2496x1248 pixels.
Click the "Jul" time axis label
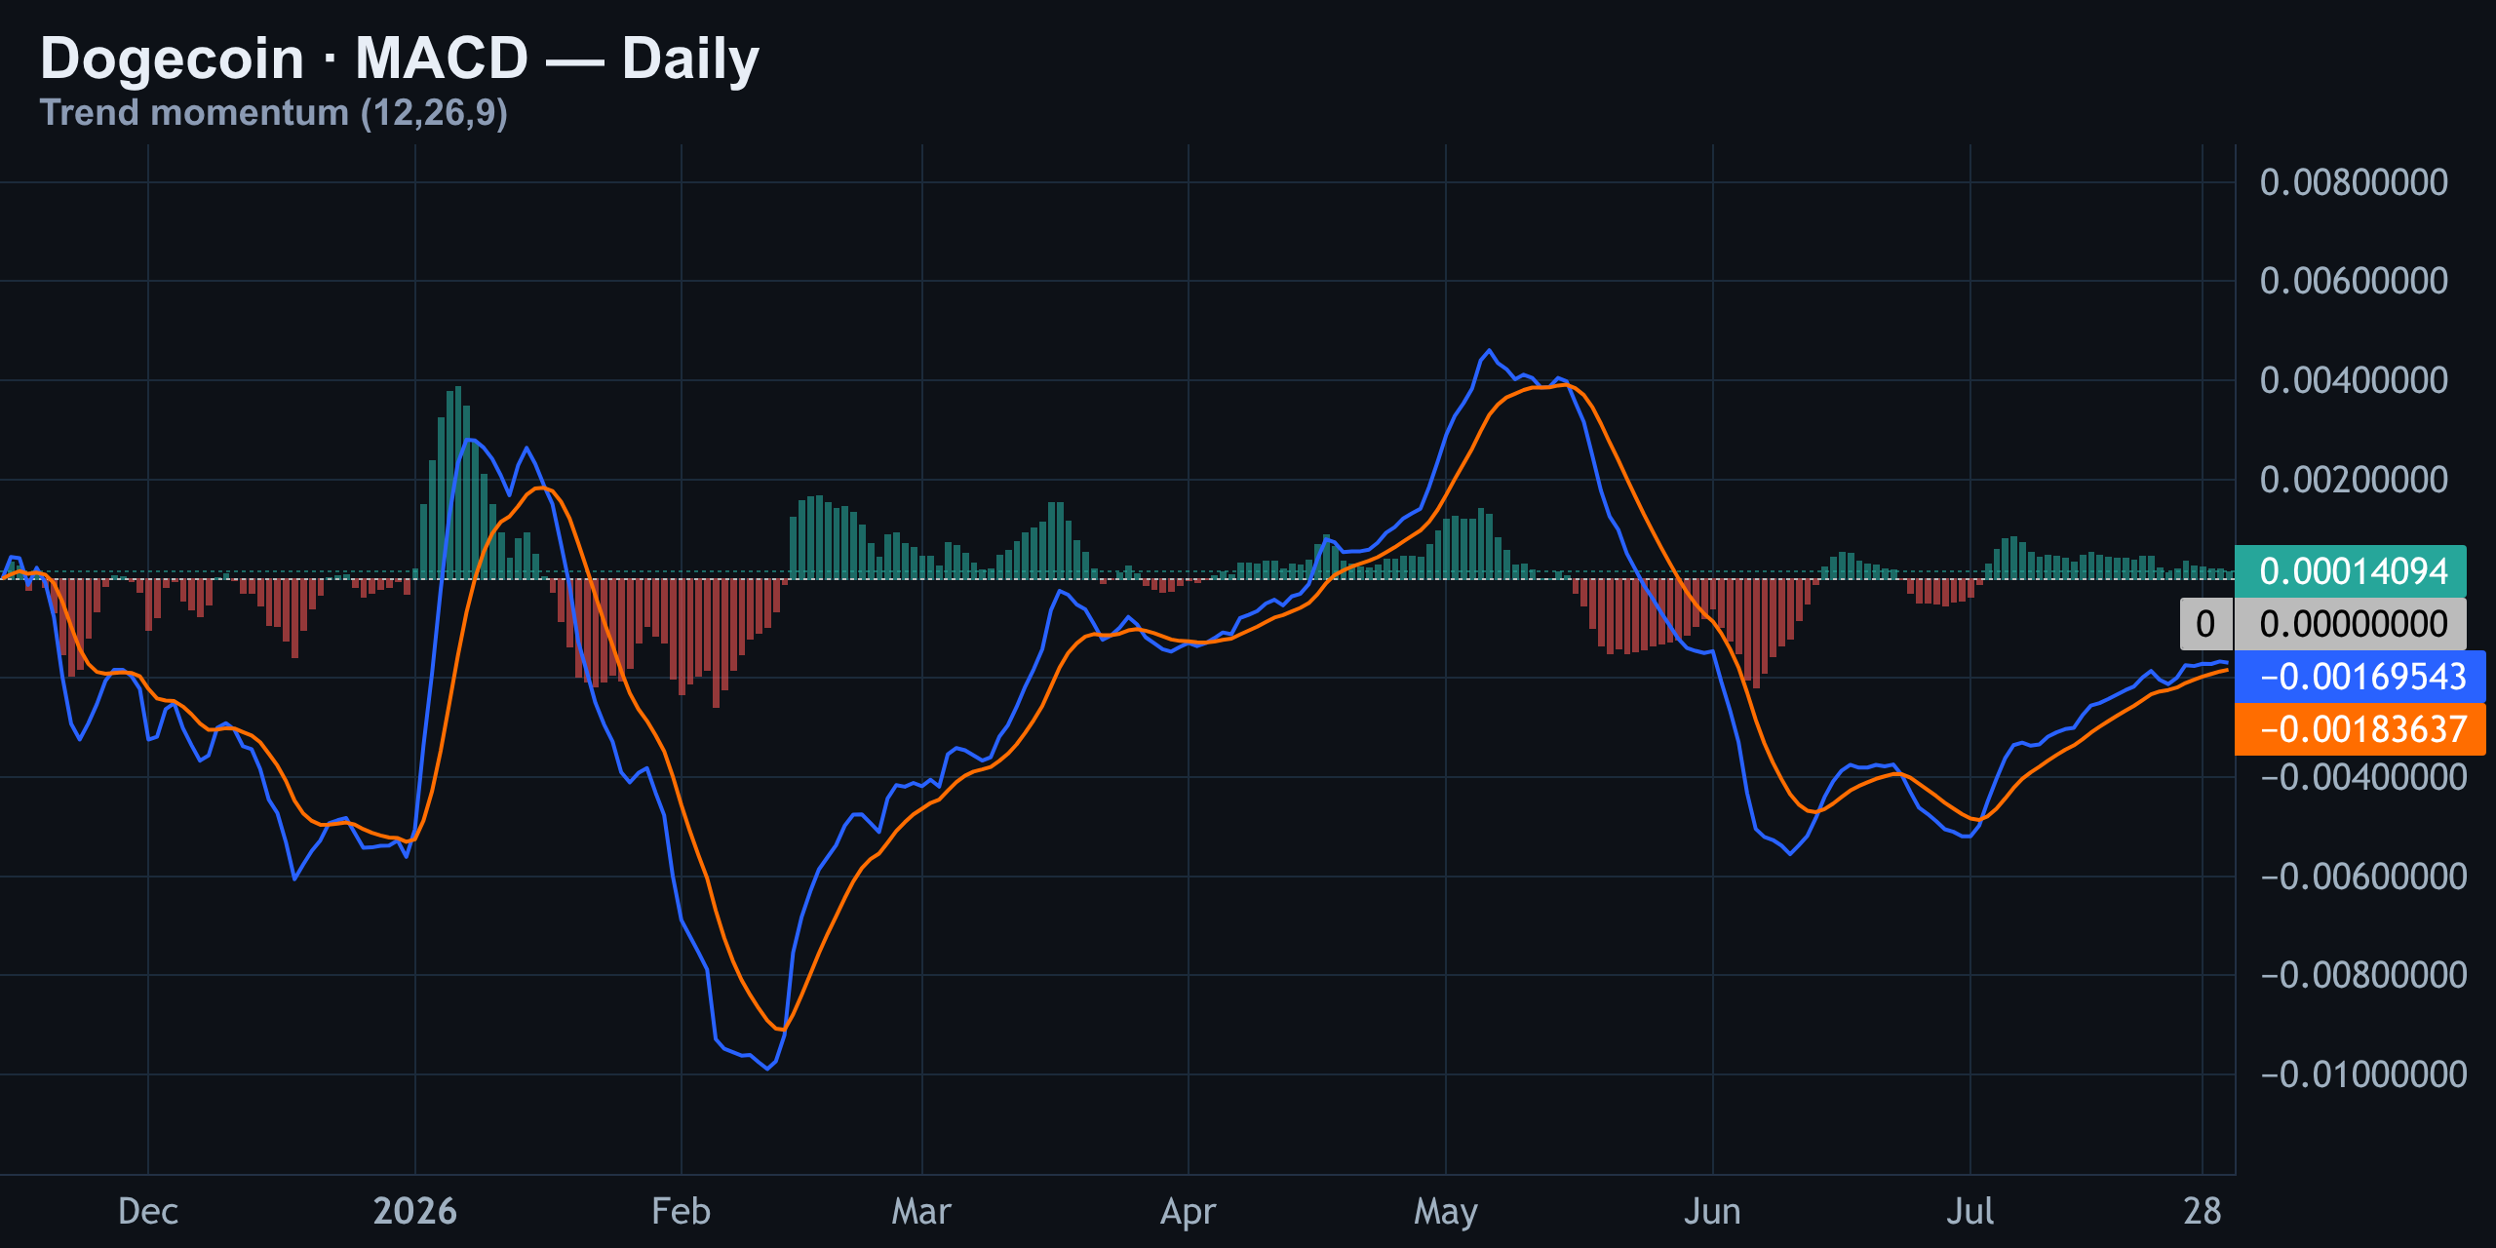(x=1969, y=1211)
